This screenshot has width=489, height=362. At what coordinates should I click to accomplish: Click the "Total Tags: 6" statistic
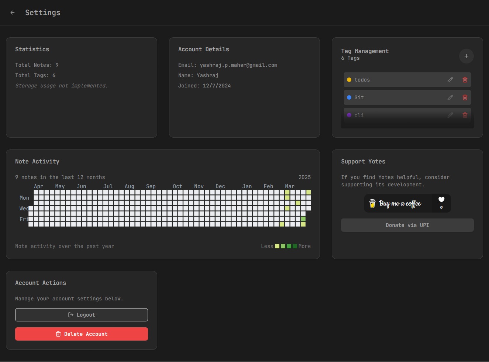(35, 75)
